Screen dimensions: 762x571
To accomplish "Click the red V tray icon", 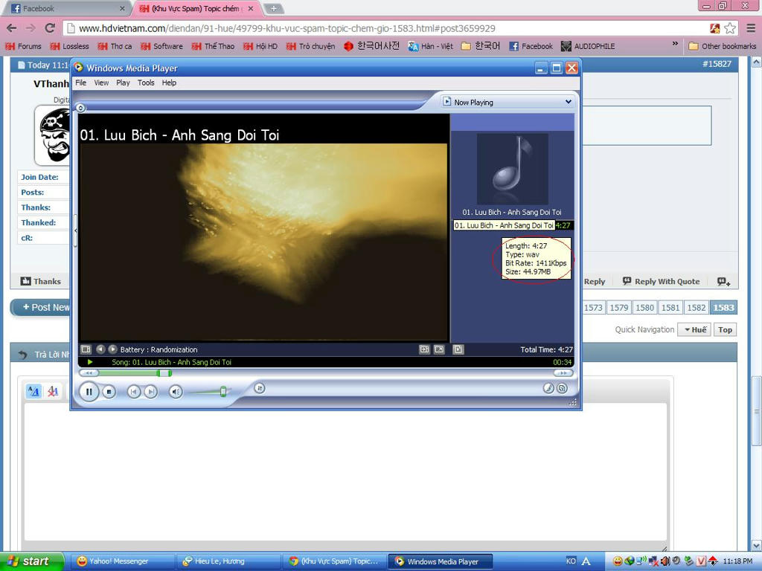I will click(x=701, y=561).
